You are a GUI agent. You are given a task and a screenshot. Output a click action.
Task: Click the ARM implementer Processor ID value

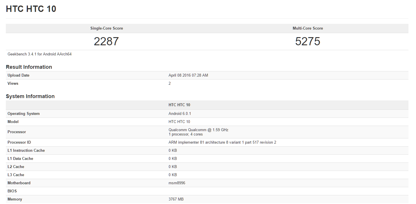(222, 142)
